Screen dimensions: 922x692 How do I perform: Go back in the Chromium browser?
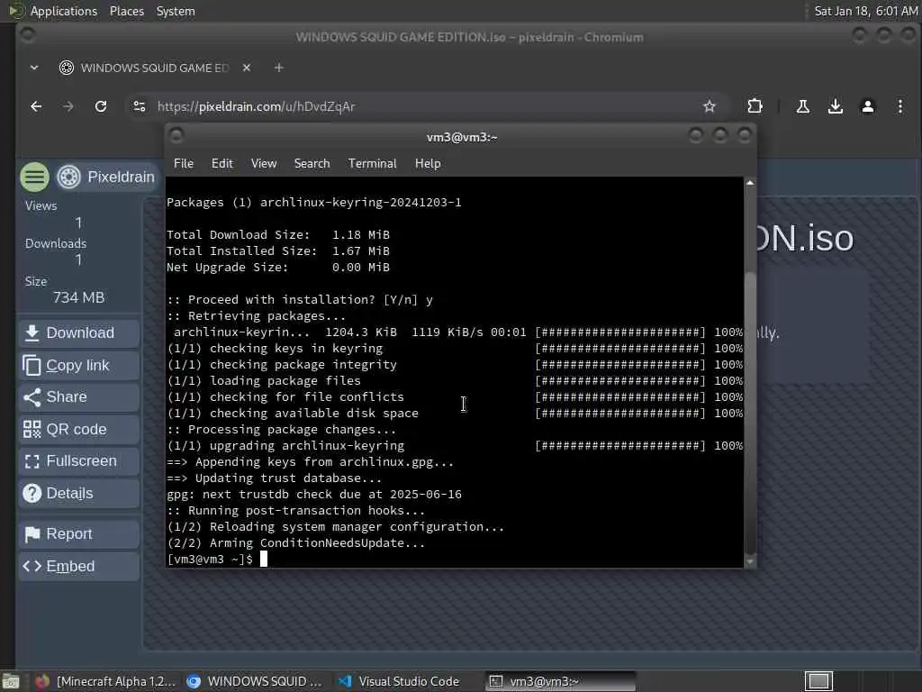coord(36,106)
